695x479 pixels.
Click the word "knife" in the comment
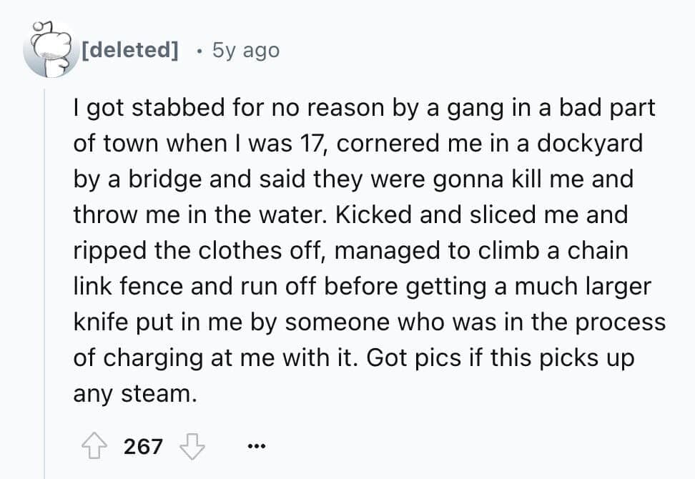coord(100,321)
